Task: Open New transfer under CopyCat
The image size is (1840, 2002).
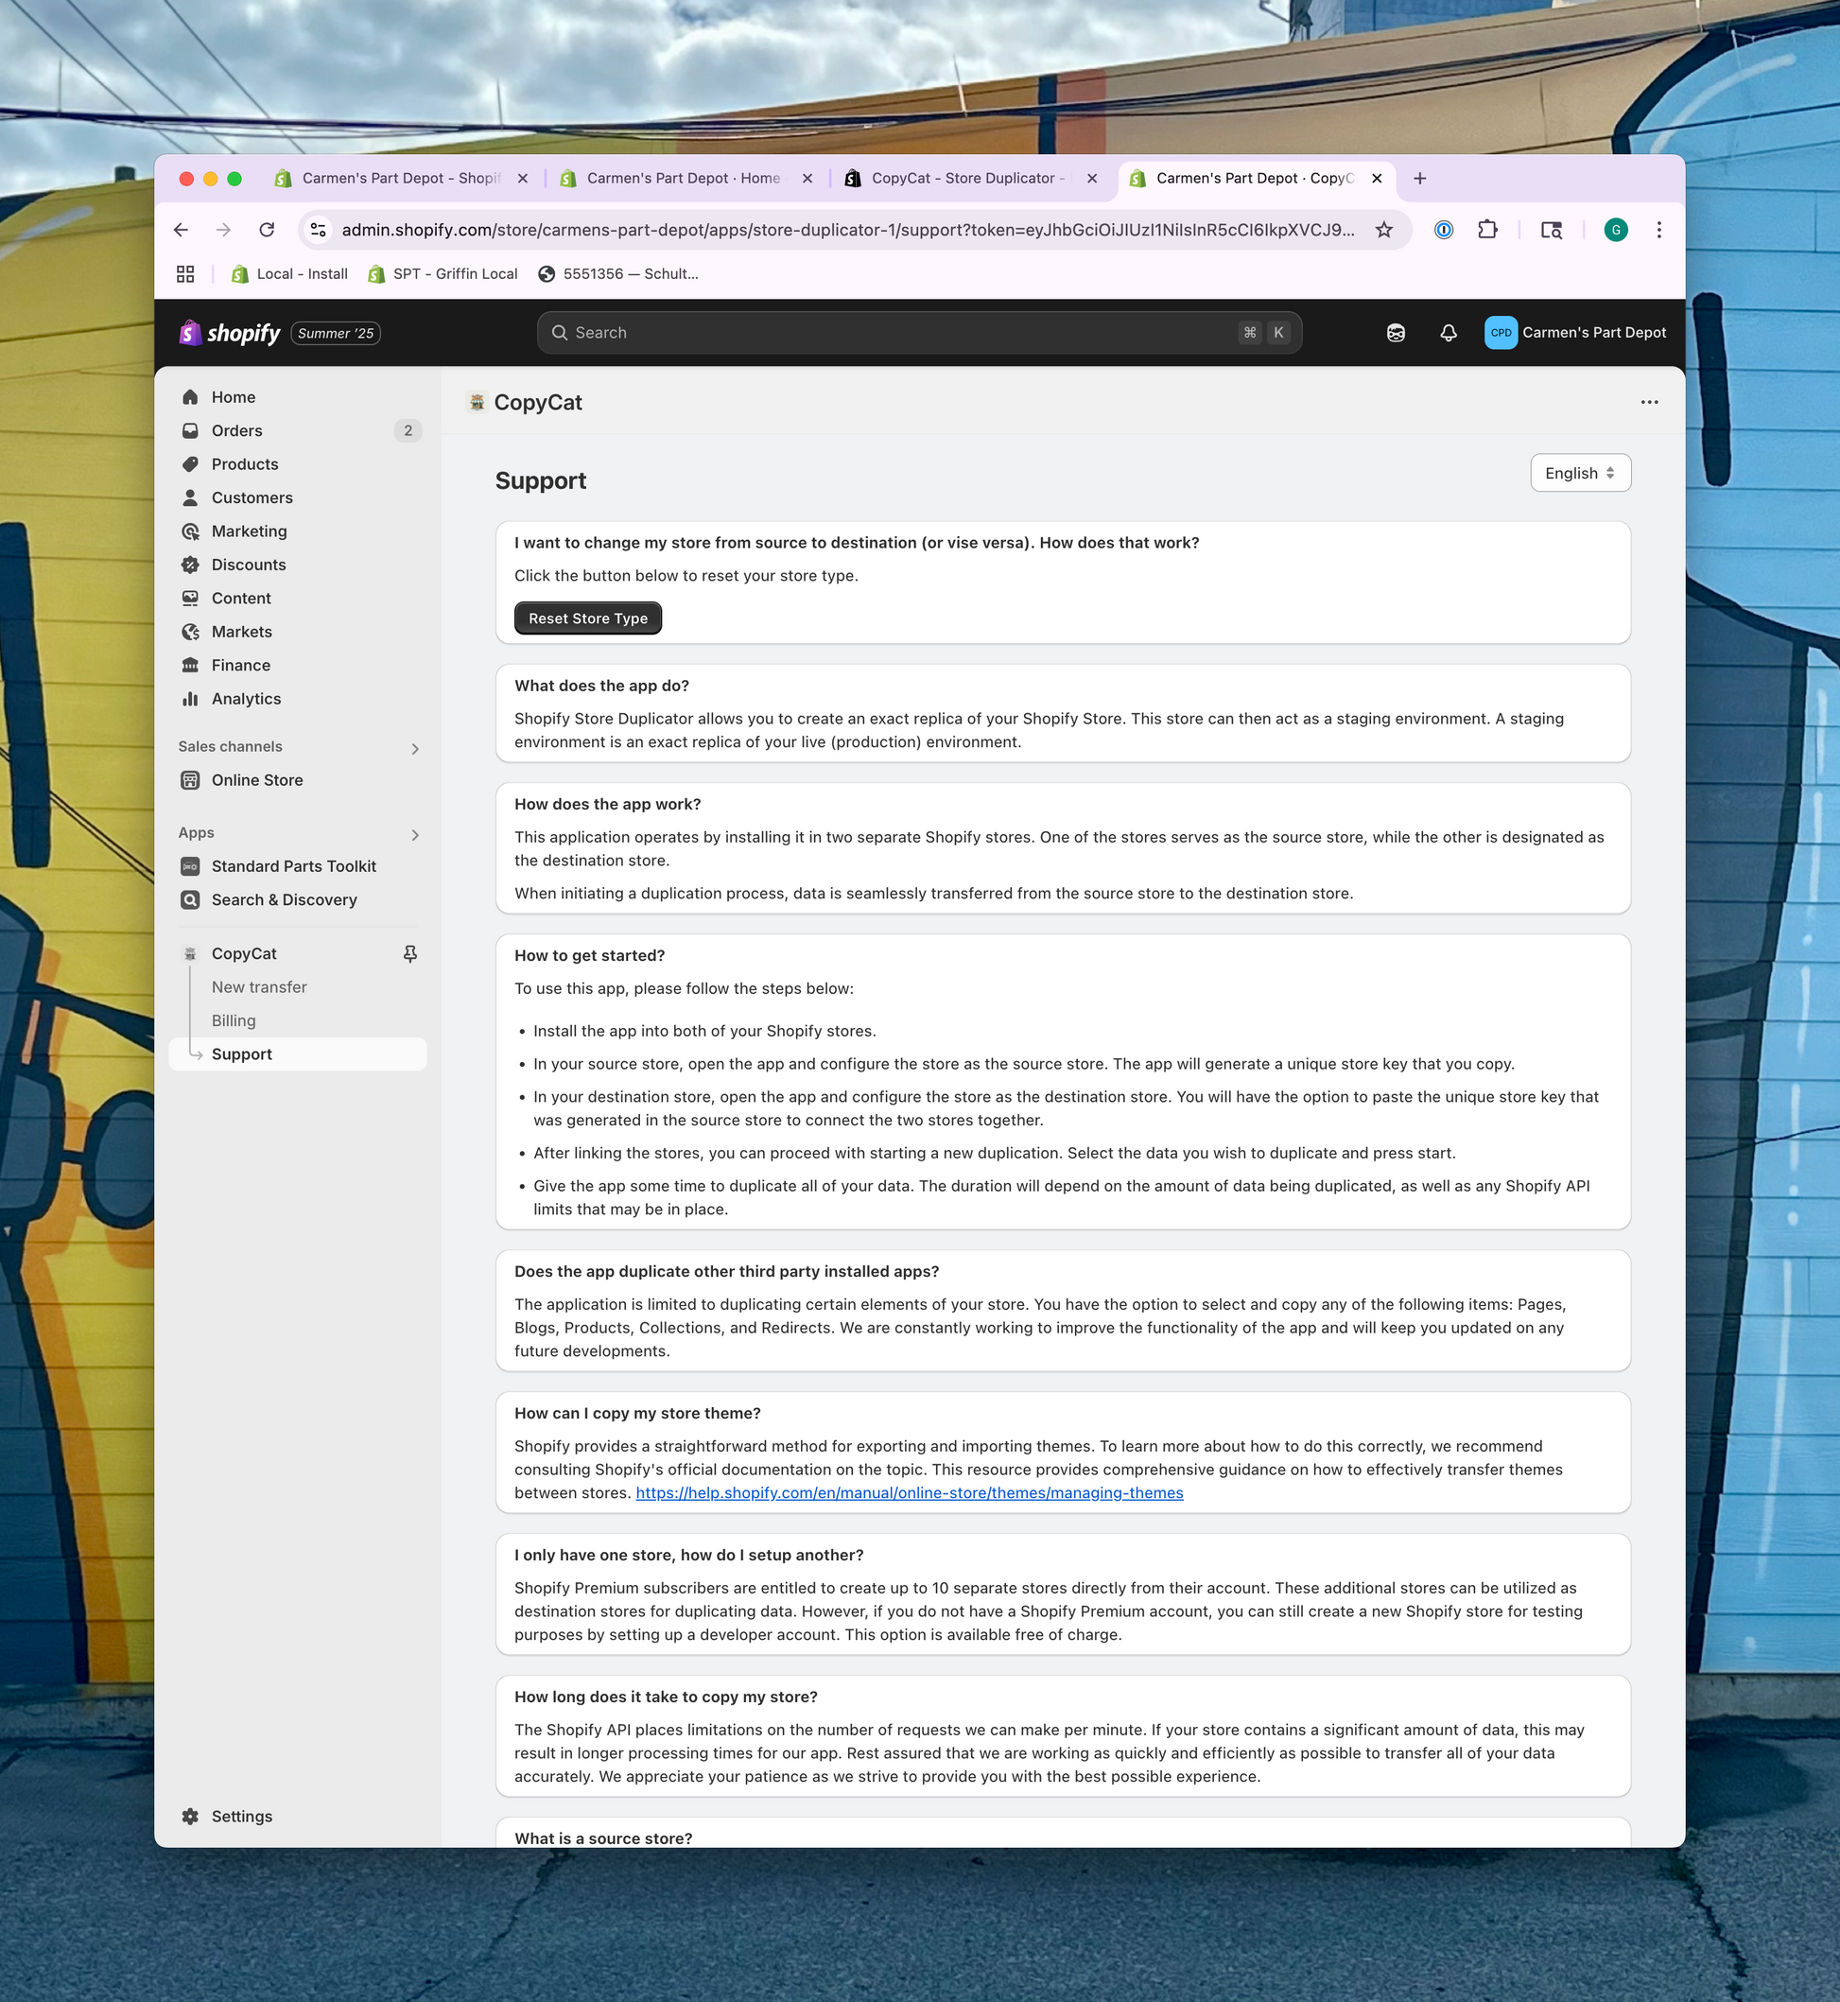Action: point(259,987)
